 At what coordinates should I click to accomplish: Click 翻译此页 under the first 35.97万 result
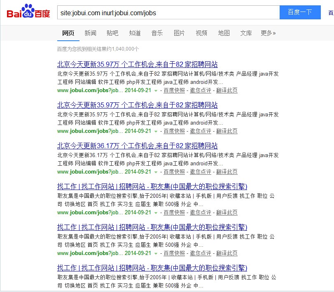(x=227, y=90)
